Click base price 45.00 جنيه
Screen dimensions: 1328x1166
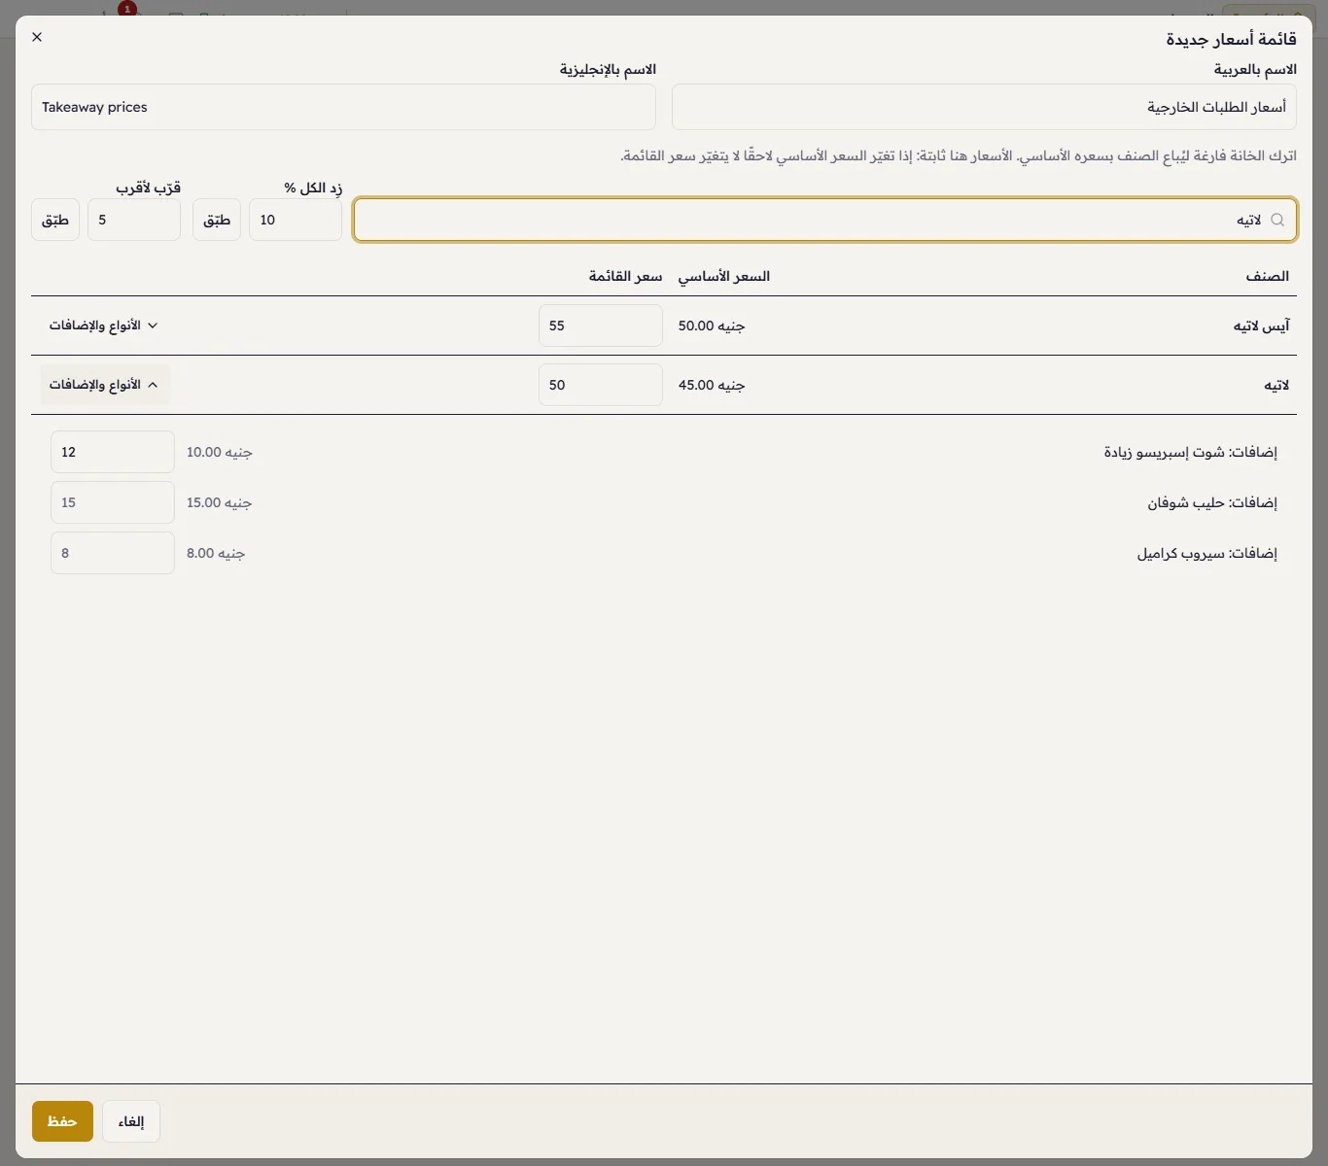coord(712,385)
